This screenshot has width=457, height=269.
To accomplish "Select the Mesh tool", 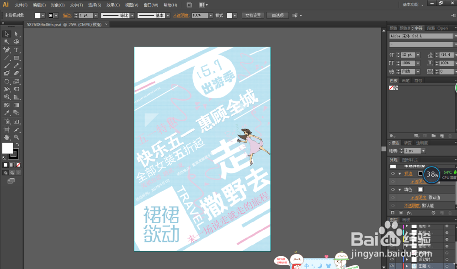I will pyautogui.click(x=7, y=105).
